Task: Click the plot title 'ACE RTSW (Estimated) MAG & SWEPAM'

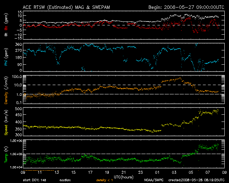Action: (66, 7)
